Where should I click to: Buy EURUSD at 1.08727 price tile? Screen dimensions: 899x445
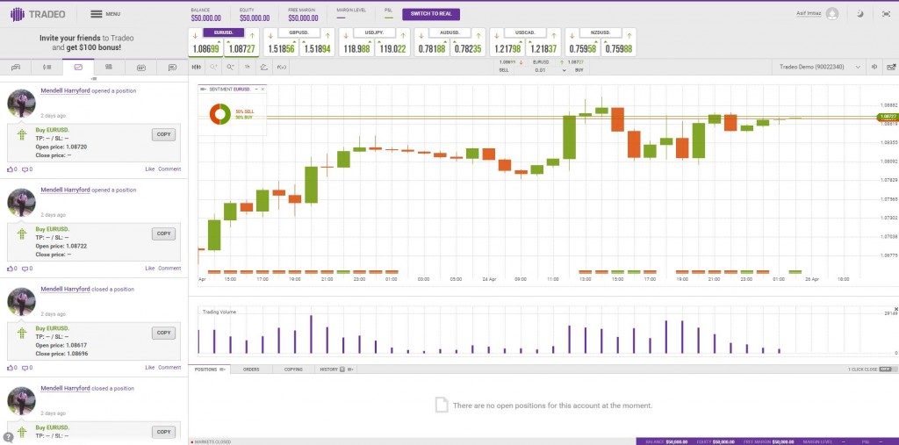241,49
